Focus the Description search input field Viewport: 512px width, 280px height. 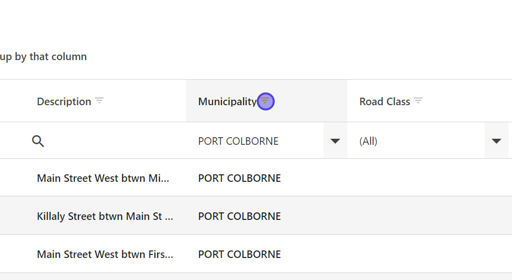pos(110,141)
